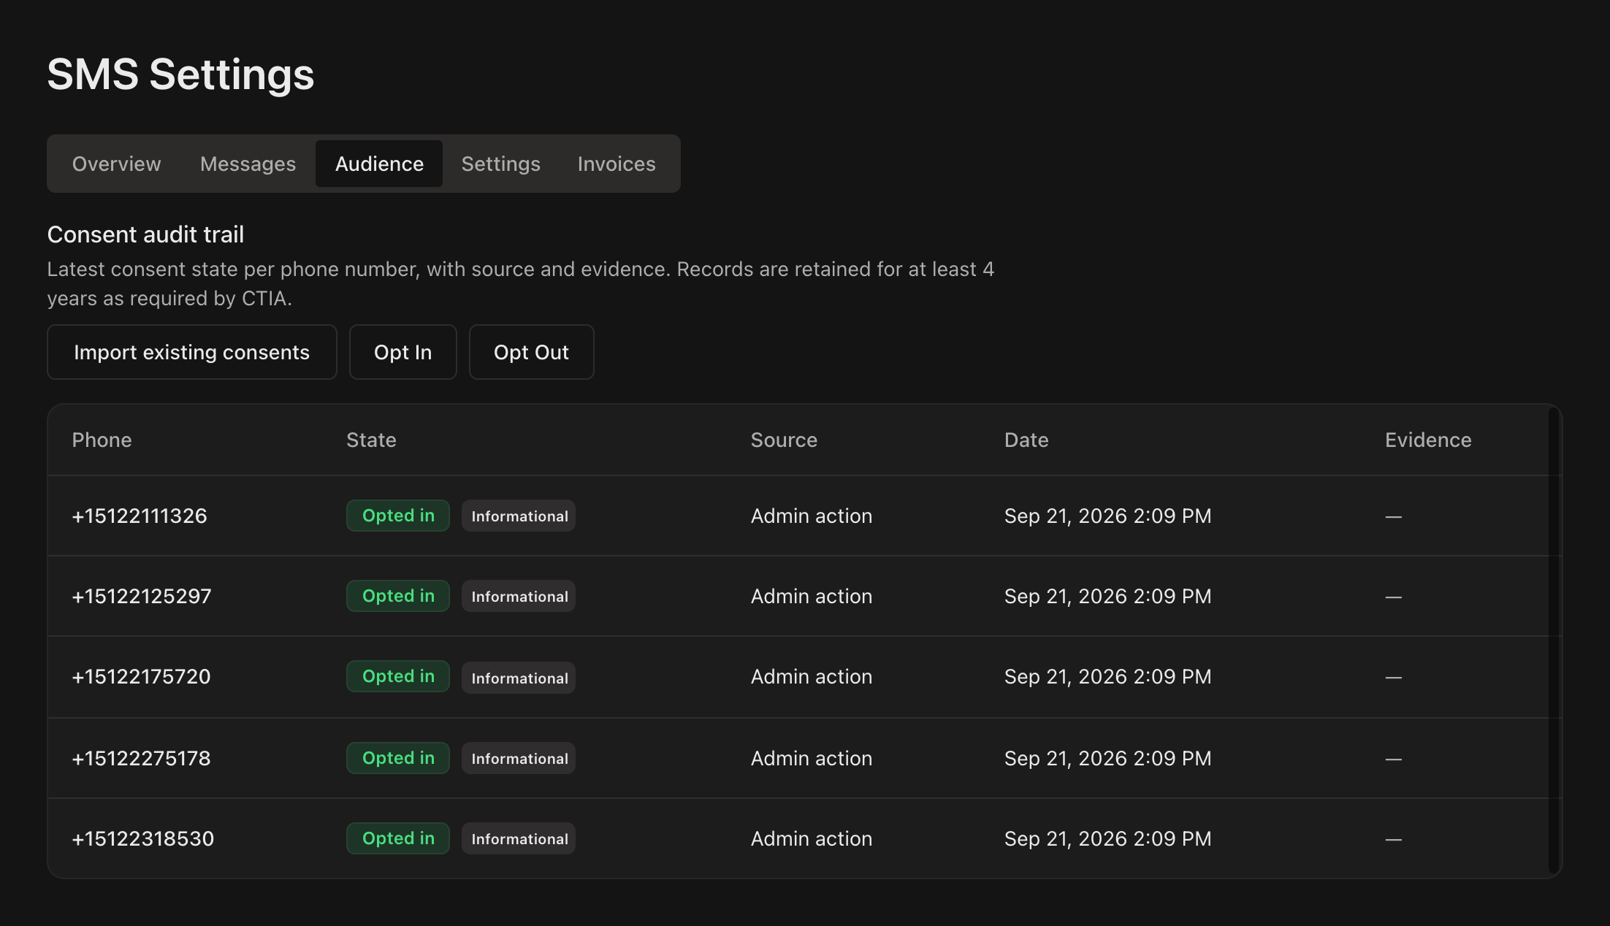Click the Source column header
The image size is (1610, 926).
[784, 440]
